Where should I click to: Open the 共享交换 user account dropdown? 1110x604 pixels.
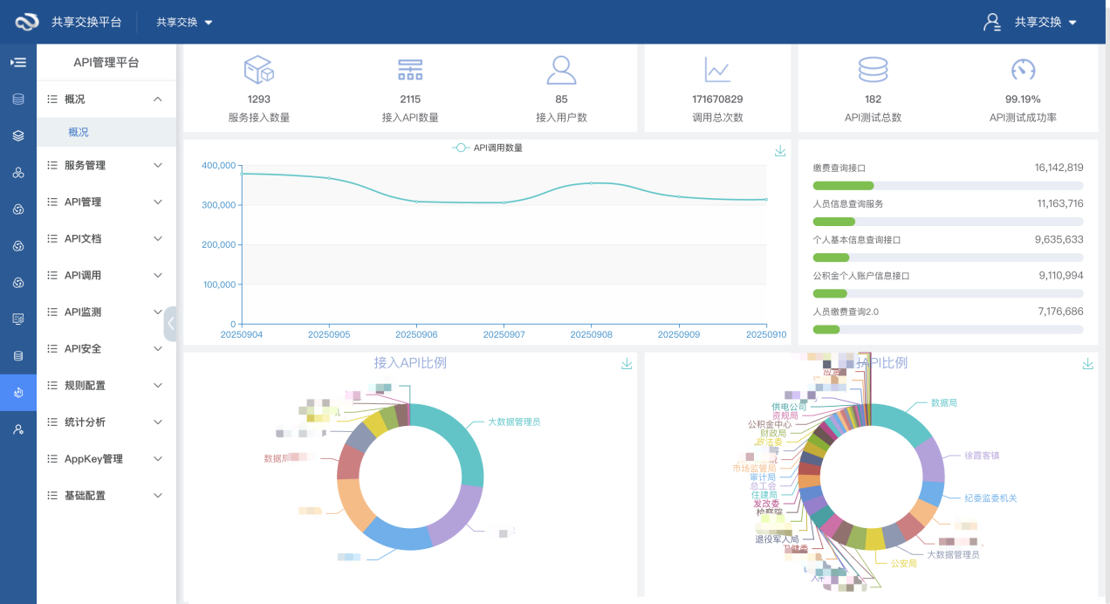(1045, 22)
